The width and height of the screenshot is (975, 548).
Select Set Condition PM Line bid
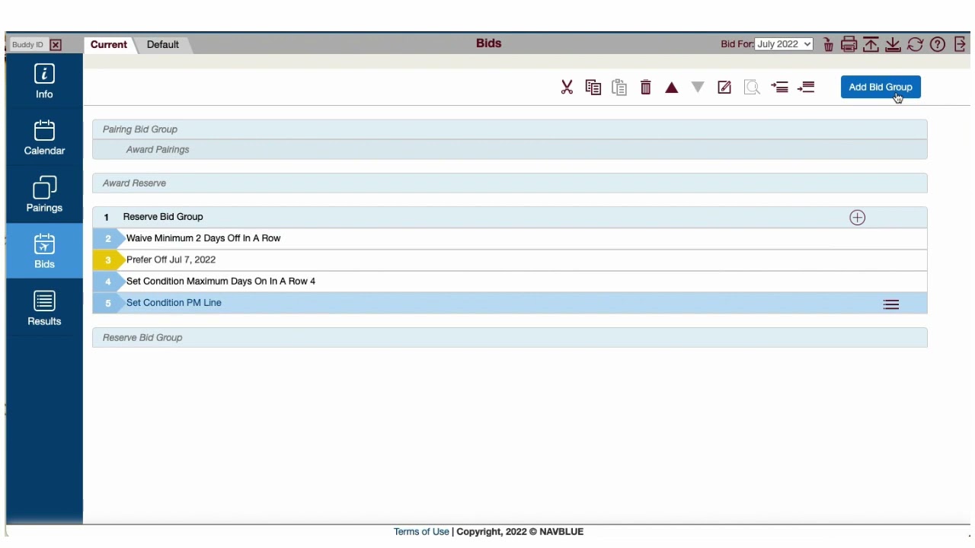point(510,303)
